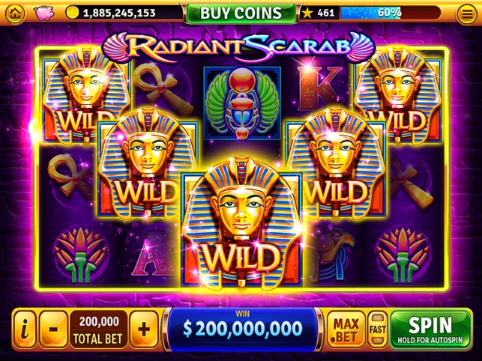Click the level progress bar at 60%
Image resolution: width=482 pixels, height=361 pixels.
pyautogui.click(x=390, y=13)
